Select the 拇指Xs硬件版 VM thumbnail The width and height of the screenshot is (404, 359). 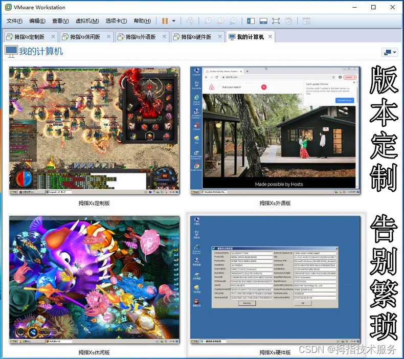[275, 280]
